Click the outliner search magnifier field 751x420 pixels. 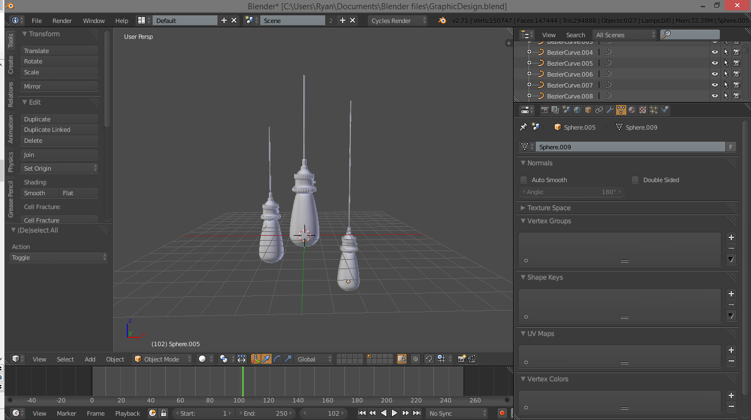pos(690,34)
